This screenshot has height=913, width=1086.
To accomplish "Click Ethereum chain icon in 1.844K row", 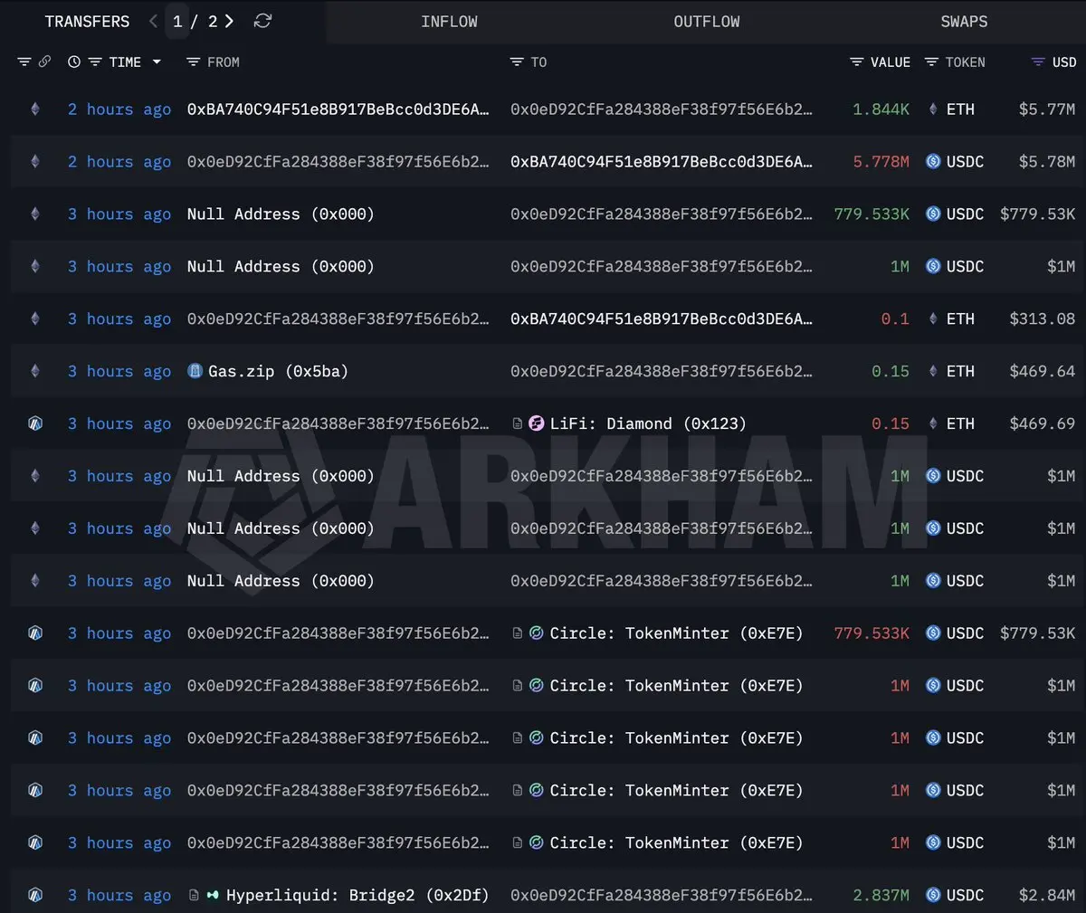I will [35, 109].
